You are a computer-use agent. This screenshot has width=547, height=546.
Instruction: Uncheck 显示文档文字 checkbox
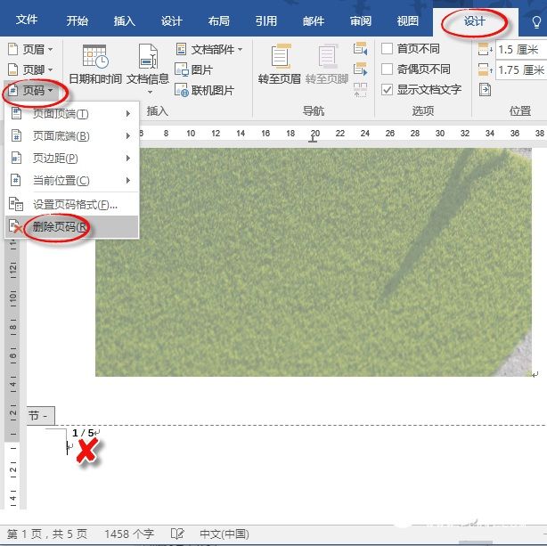(x=387, y=90)
